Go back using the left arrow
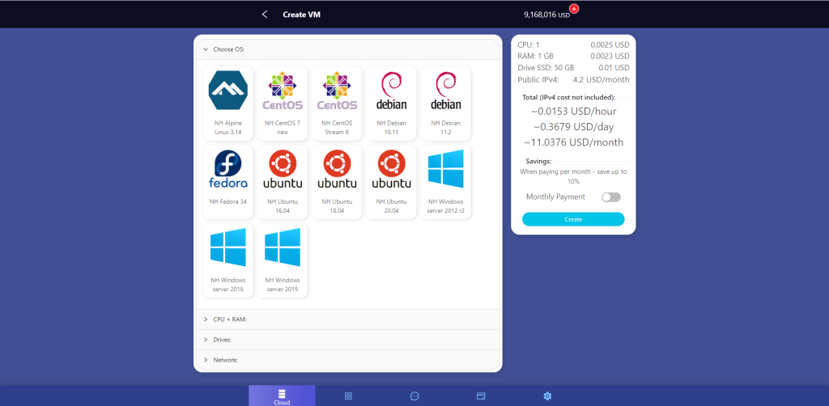Screen dimensions: 829x406 tap(265, 14)
